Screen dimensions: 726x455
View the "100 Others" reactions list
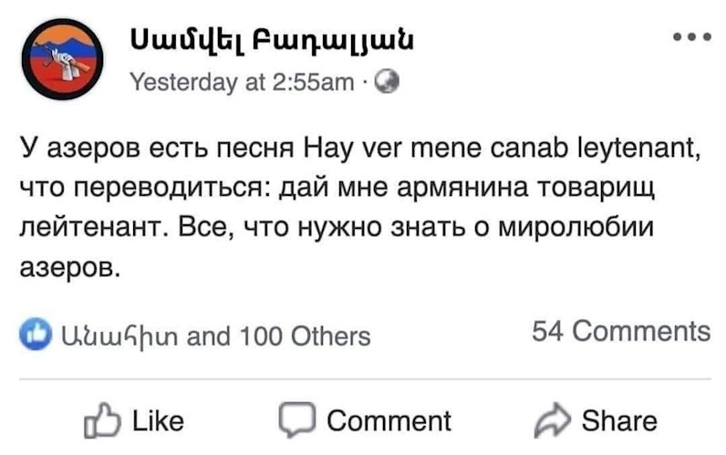tap(306, 336)
